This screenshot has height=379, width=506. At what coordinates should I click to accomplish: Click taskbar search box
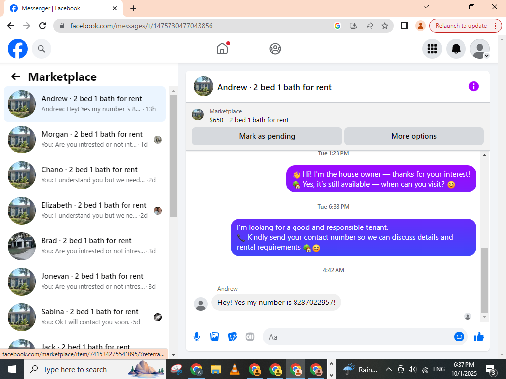(x=94, y=369)
